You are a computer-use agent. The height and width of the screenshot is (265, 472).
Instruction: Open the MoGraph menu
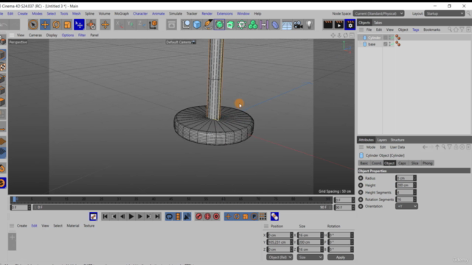[122, 13]
